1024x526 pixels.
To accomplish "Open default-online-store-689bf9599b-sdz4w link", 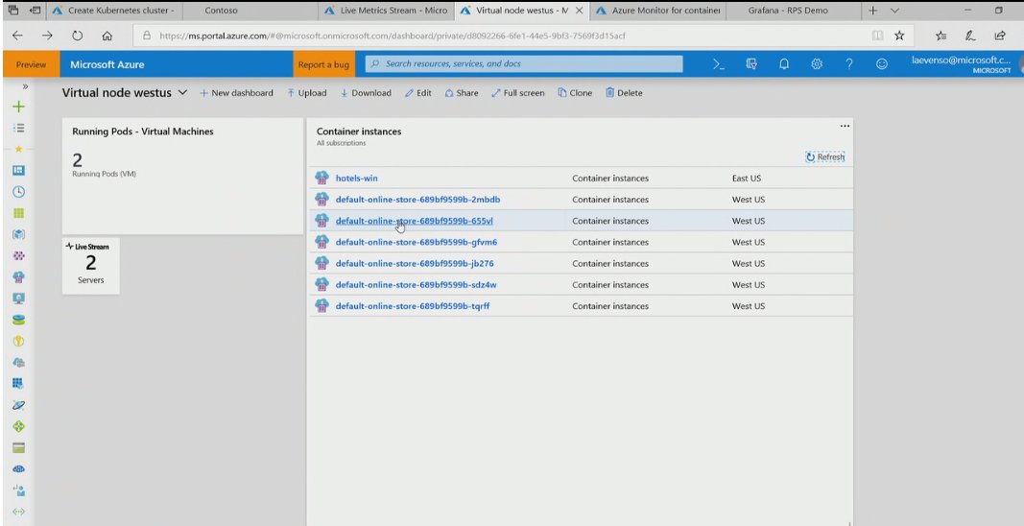I will click(x=416, y=285).
